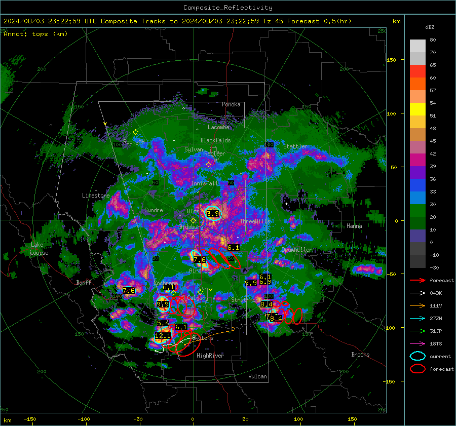
Task: Click the Stettler city label
Action: coord(295,146)
